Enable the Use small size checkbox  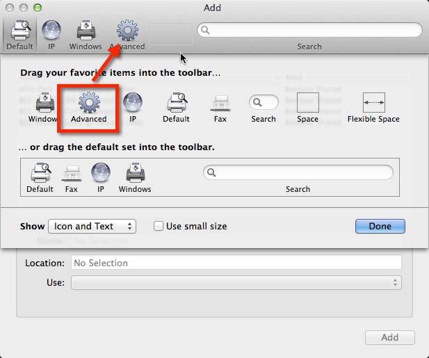(x=159, y=226)
